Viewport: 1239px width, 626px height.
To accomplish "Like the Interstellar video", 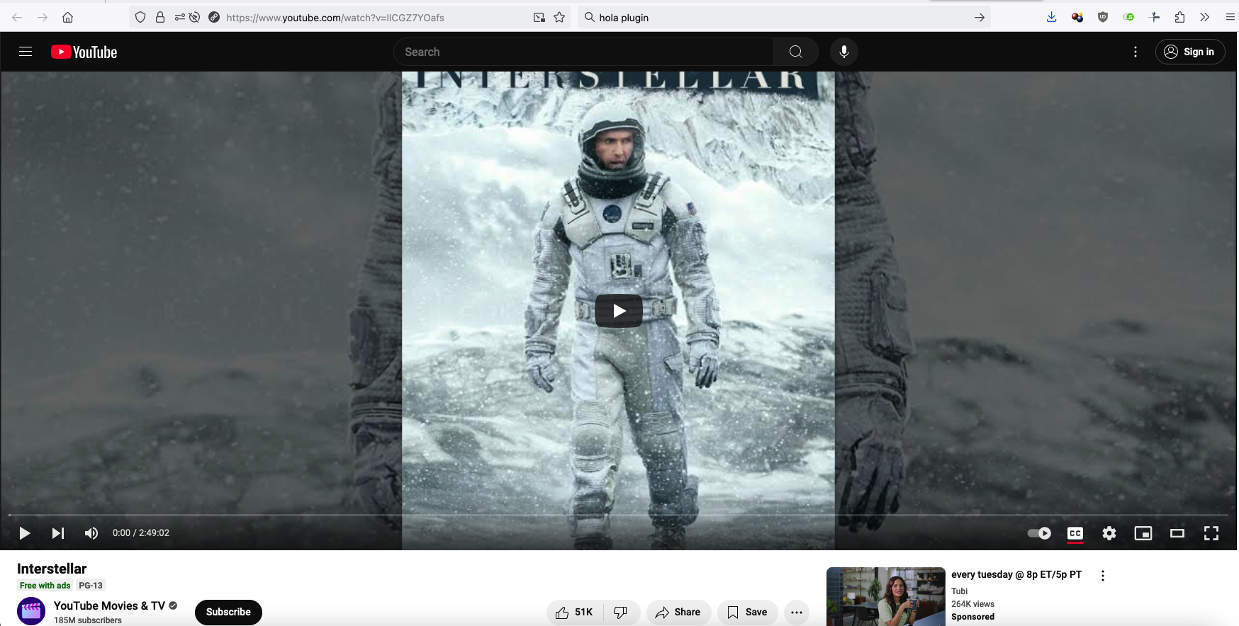I will point(575,613).
